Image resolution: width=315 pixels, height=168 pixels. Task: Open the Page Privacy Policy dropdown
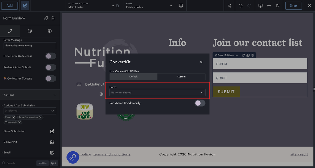[149, 5]
